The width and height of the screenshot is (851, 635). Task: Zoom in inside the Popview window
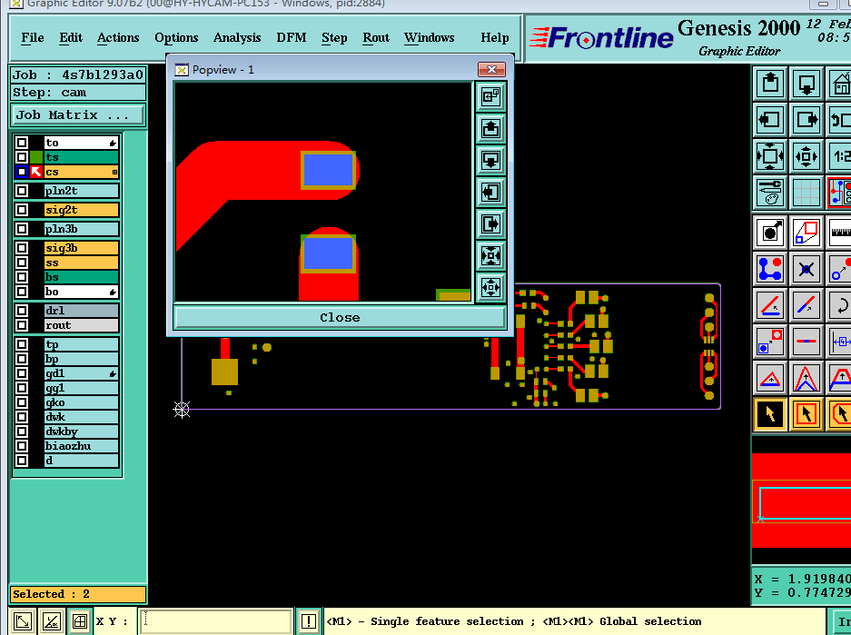click(491, 255)
